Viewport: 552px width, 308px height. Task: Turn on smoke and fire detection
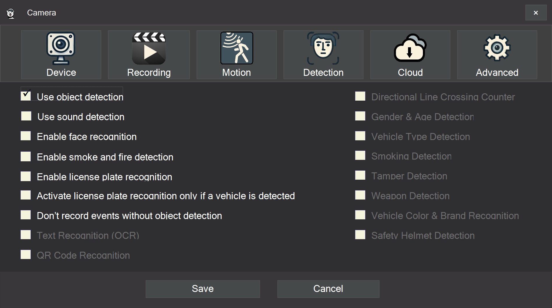tap(26, 156)
